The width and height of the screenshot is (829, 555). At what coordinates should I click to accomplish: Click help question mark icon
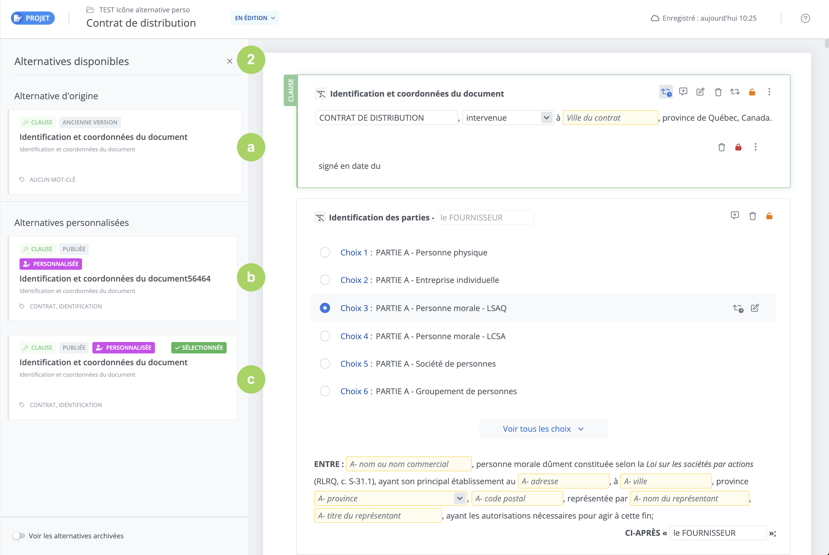[x=805, y=18]
